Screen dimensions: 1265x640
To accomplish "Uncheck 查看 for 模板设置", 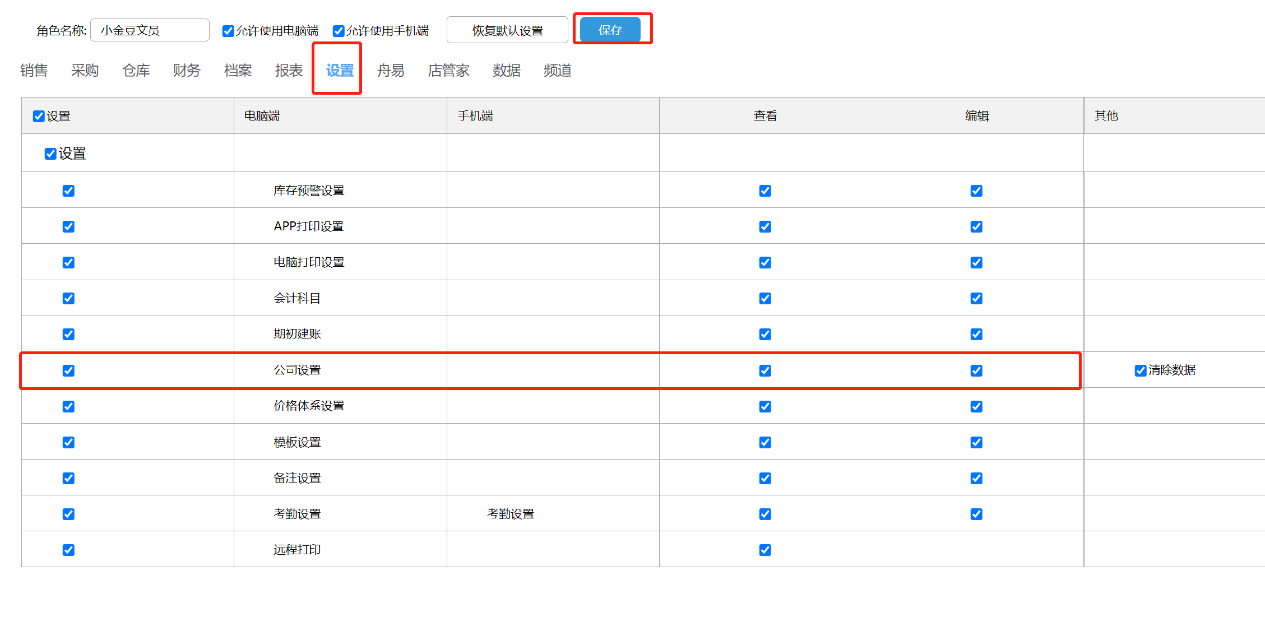I will (x=765, y=443).
